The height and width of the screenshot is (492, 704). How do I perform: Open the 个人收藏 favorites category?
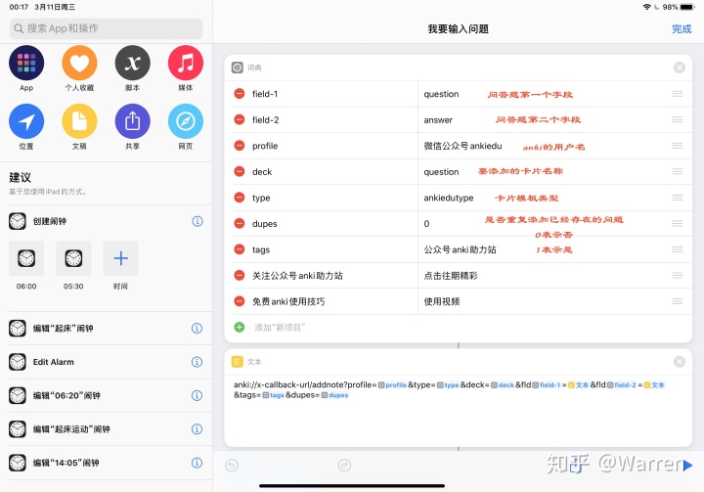click(79, 63)
